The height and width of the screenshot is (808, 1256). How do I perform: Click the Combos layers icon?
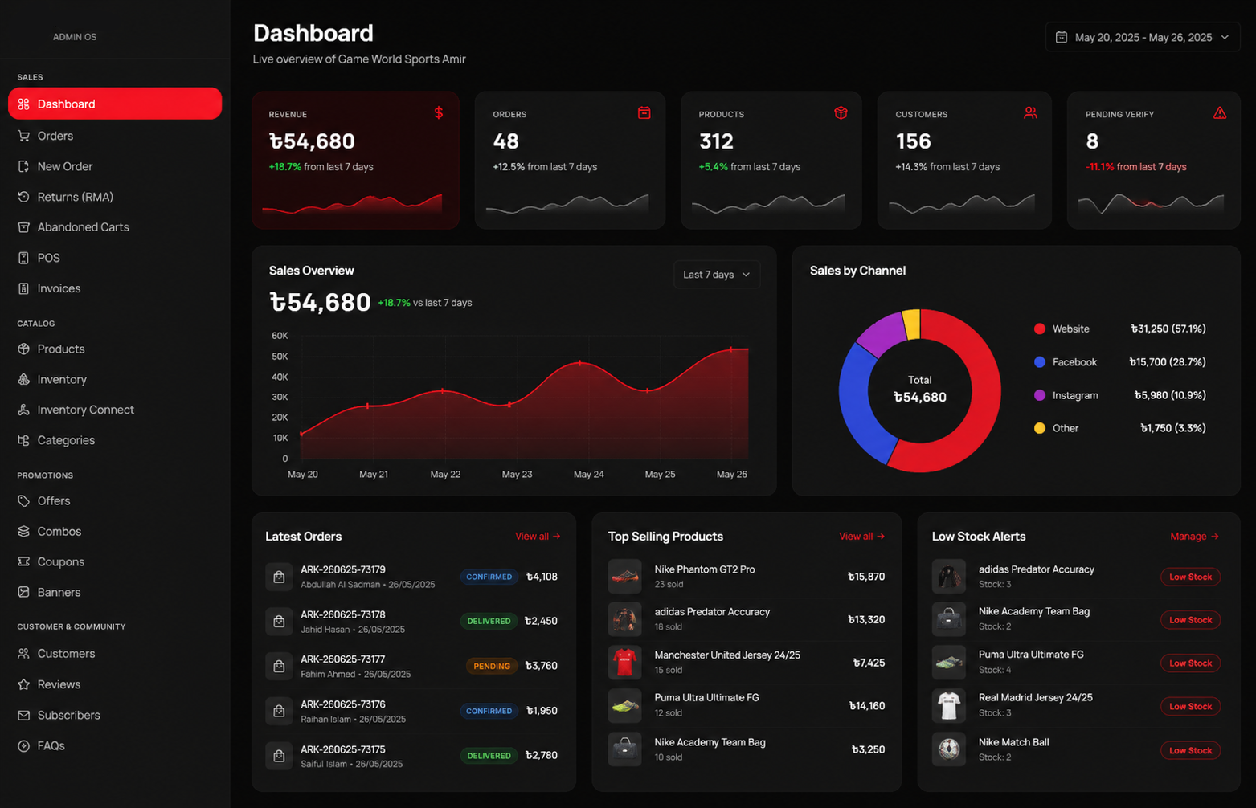[x=23, y=532]
